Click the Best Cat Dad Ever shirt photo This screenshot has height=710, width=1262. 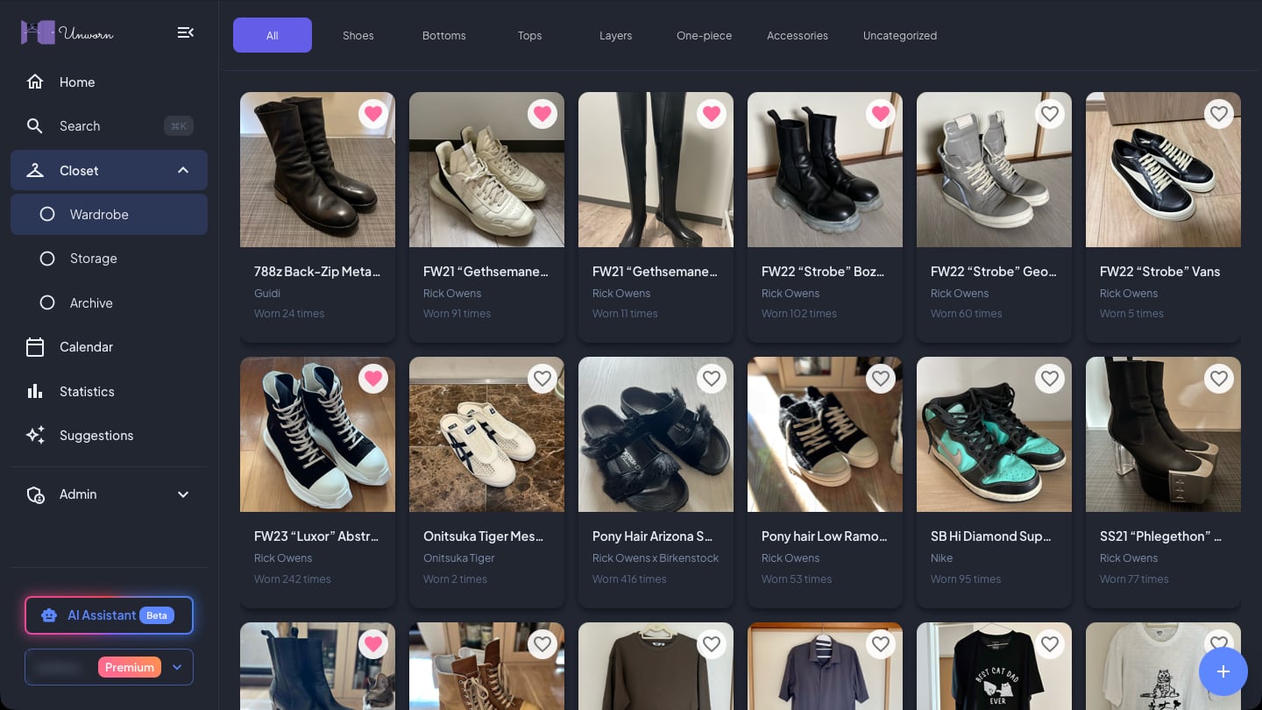click(x=994, y=666)
